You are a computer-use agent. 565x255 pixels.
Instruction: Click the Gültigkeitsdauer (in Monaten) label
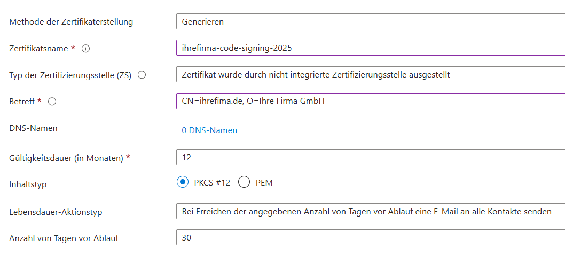point(66,158)
